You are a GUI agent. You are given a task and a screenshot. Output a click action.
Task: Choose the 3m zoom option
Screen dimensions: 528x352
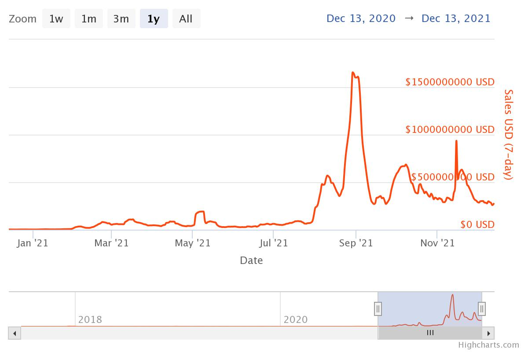coord(121,19)
